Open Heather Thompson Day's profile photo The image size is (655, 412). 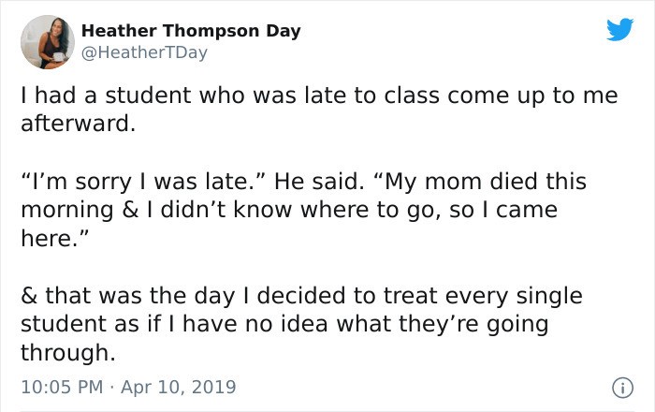click(48, 42)
